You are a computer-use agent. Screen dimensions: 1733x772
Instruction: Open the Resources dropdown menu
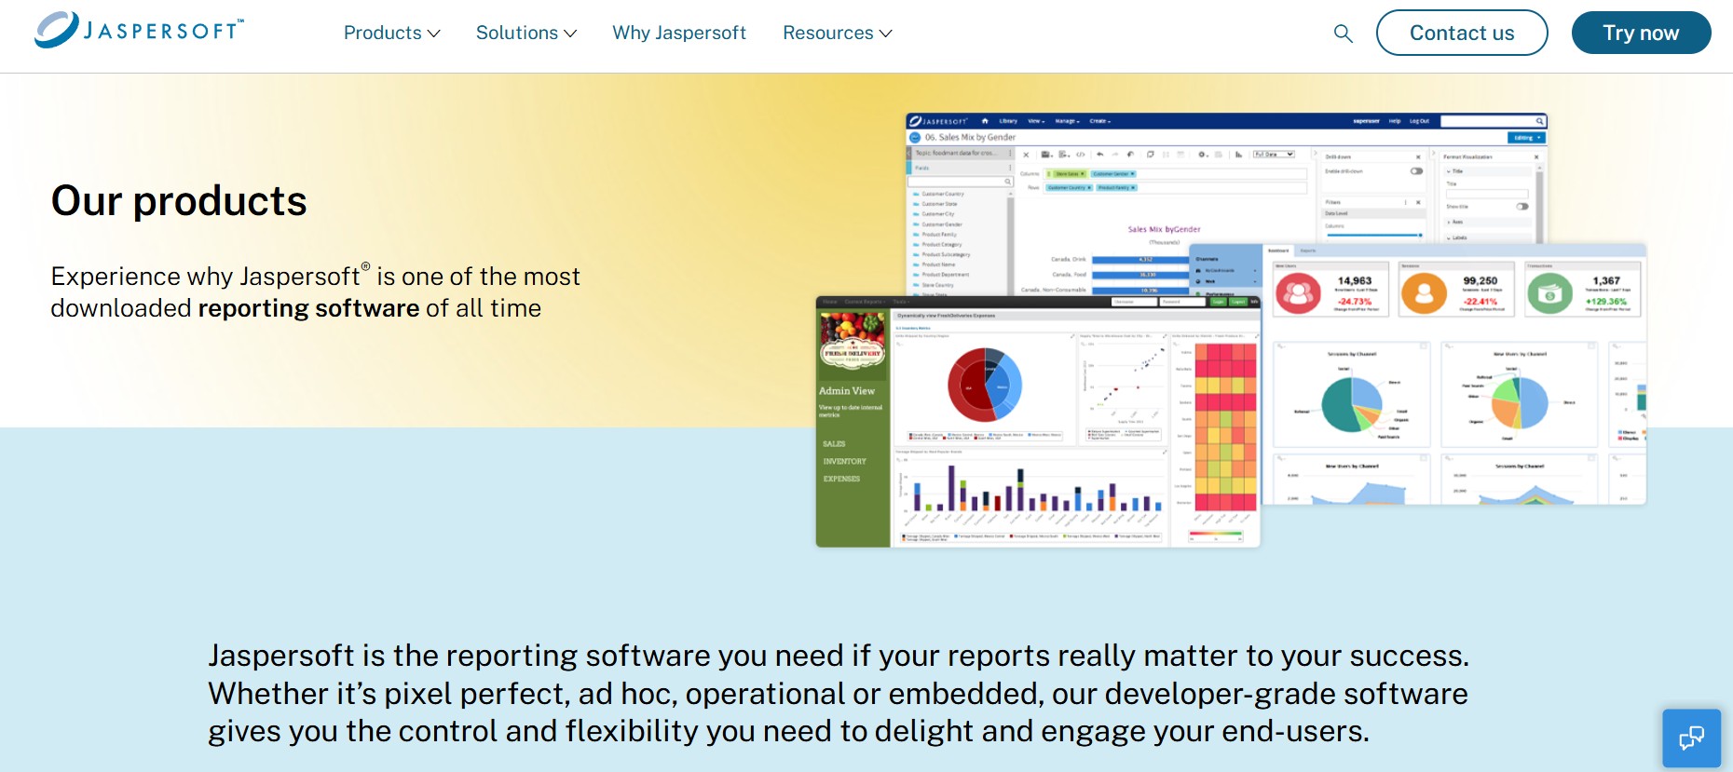point(837,34)
